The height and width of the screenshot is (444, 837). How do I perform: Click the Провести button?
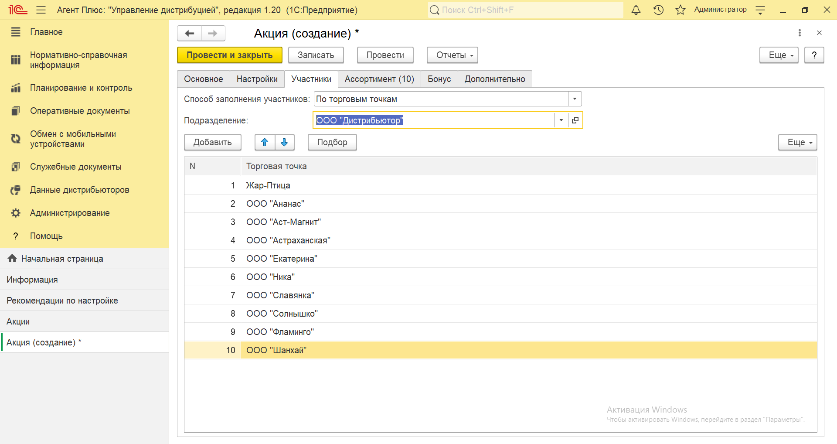(385, 55)
